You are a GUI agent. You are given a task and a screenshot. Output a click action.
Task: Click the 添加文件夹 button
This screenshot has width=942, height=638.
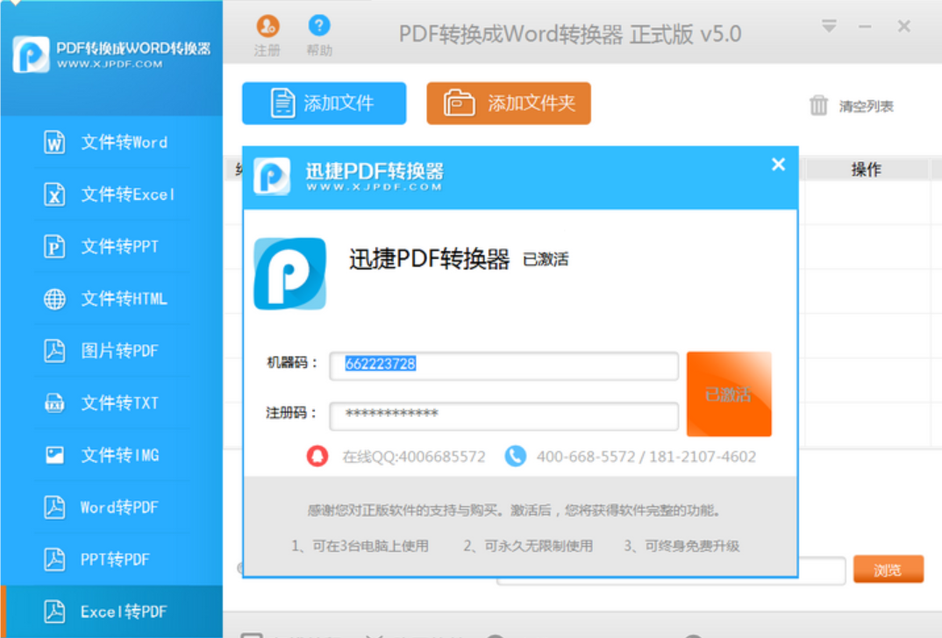508,103
